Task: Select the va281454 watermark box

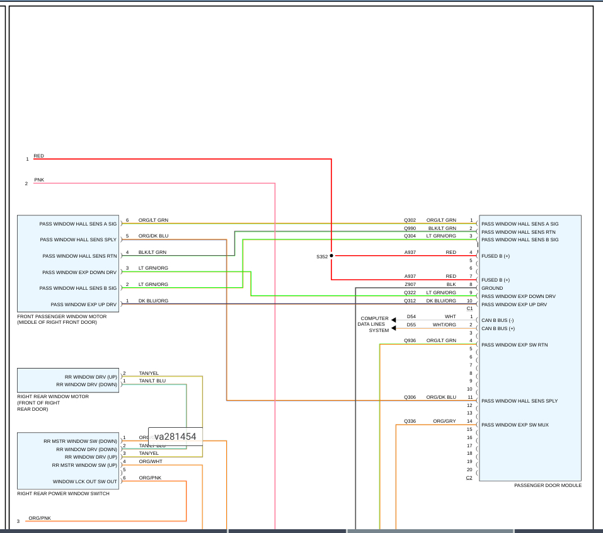Action: click(x=175, y=437)
